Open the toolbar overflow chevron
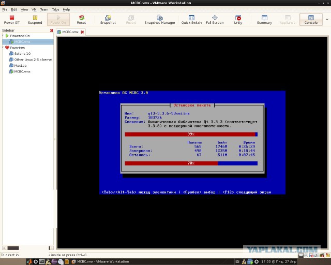This screenshot has height=265, width=331. coord(327,20)
